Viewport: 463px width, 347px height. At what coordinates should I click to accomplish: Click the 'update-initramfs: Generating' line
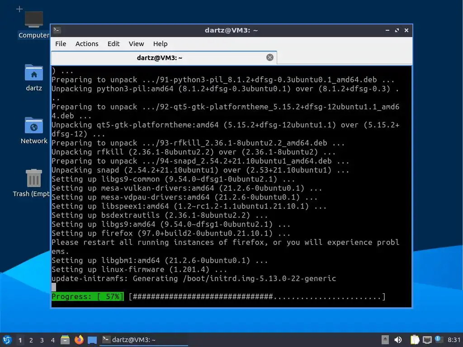click(x=194, y=278)
